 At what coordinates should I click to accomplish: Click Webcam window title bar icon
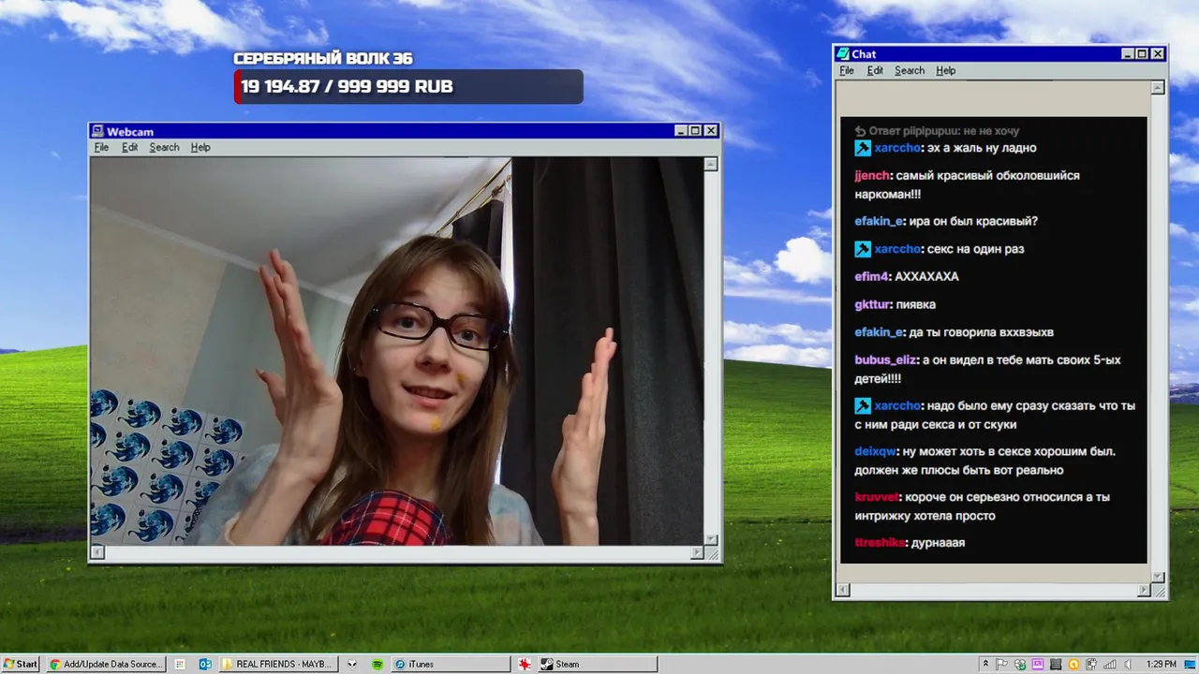click(x=97, y=131)
